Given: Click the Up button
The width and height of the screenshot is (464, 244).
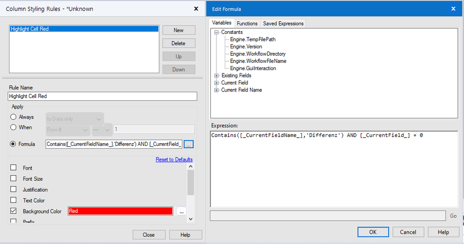Looking at the screenshot, I should [179, 56].
